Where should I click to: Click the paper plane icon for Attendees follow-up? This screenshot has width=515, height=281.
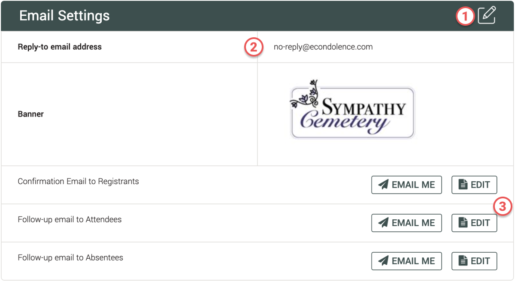[x=383, y=223]
